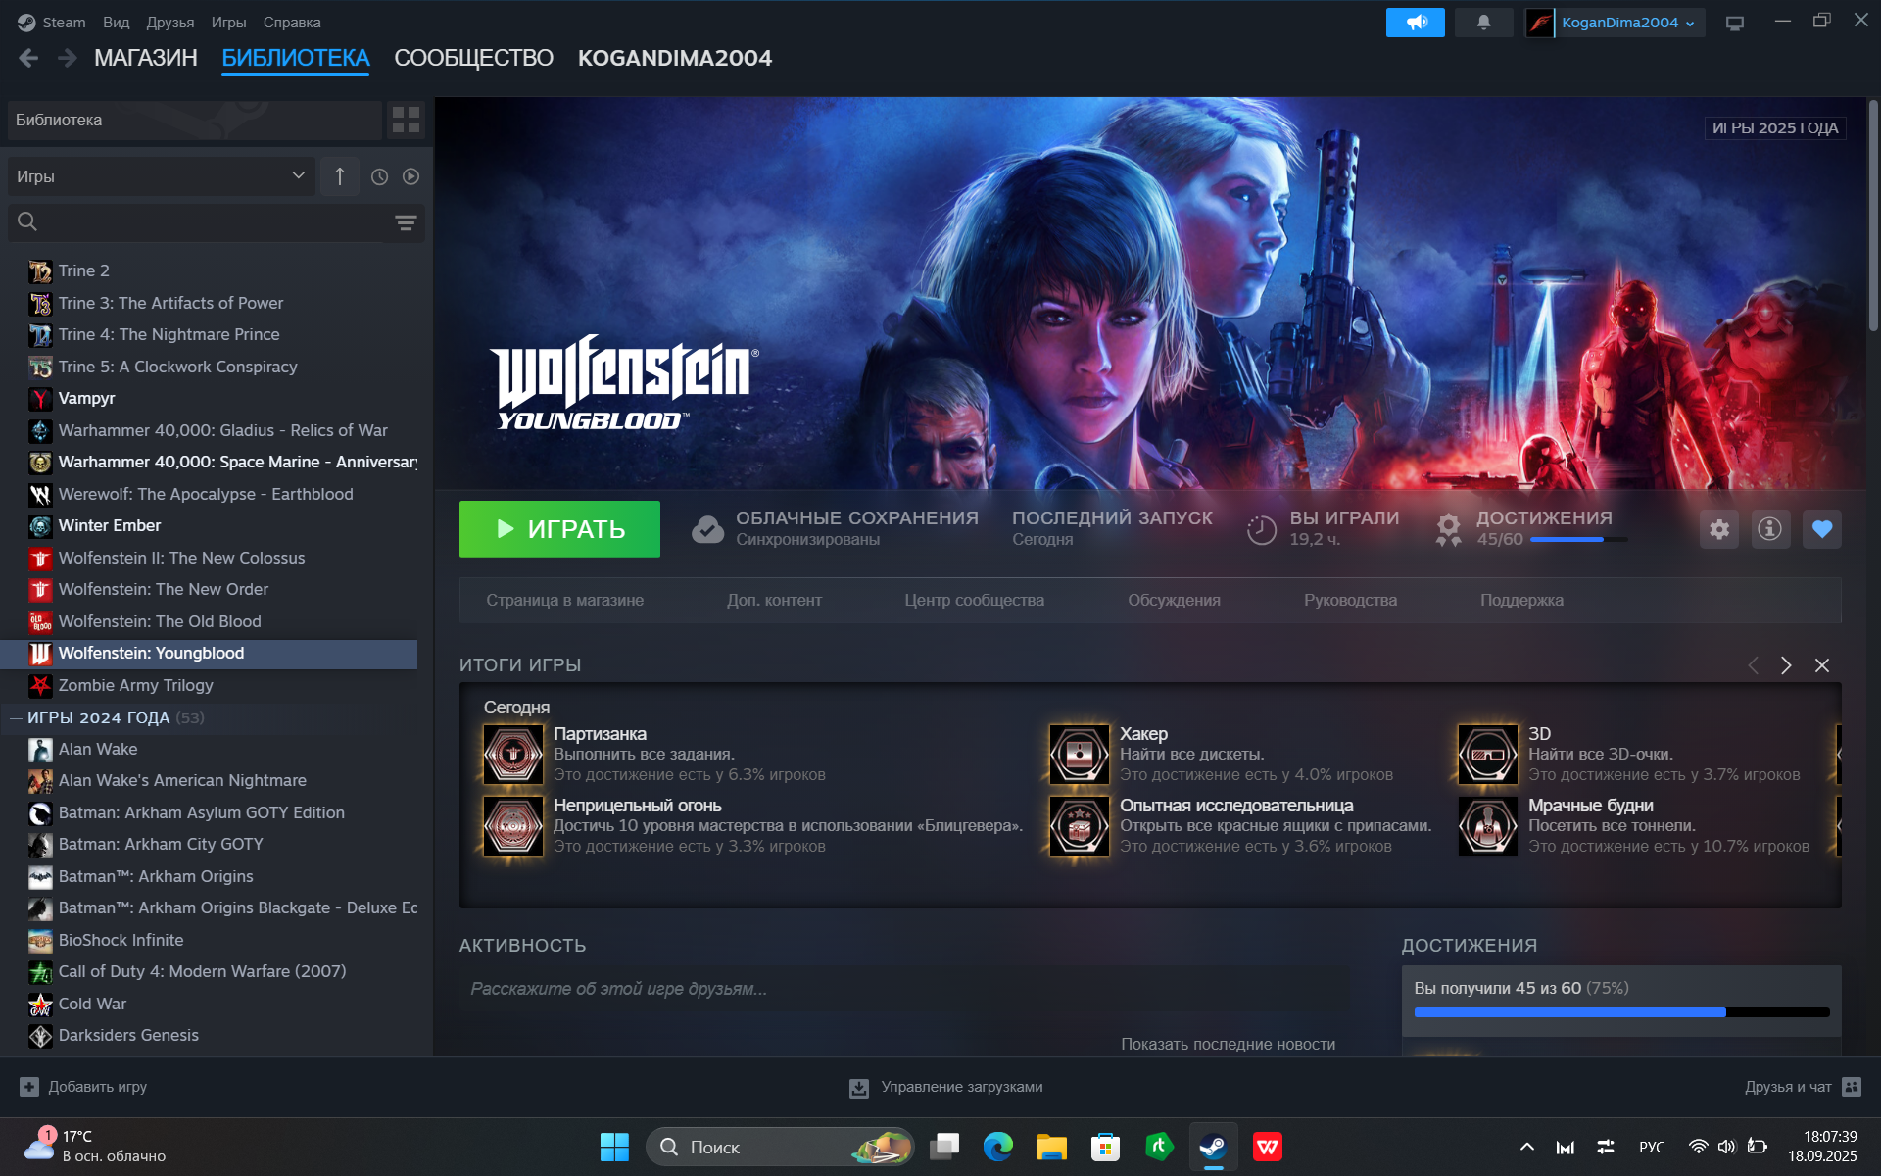Image resolution: width=1881 pixels, height=1176 pixels.
Task: Click the Библиотека home header
Action: [x=194, y=120]
